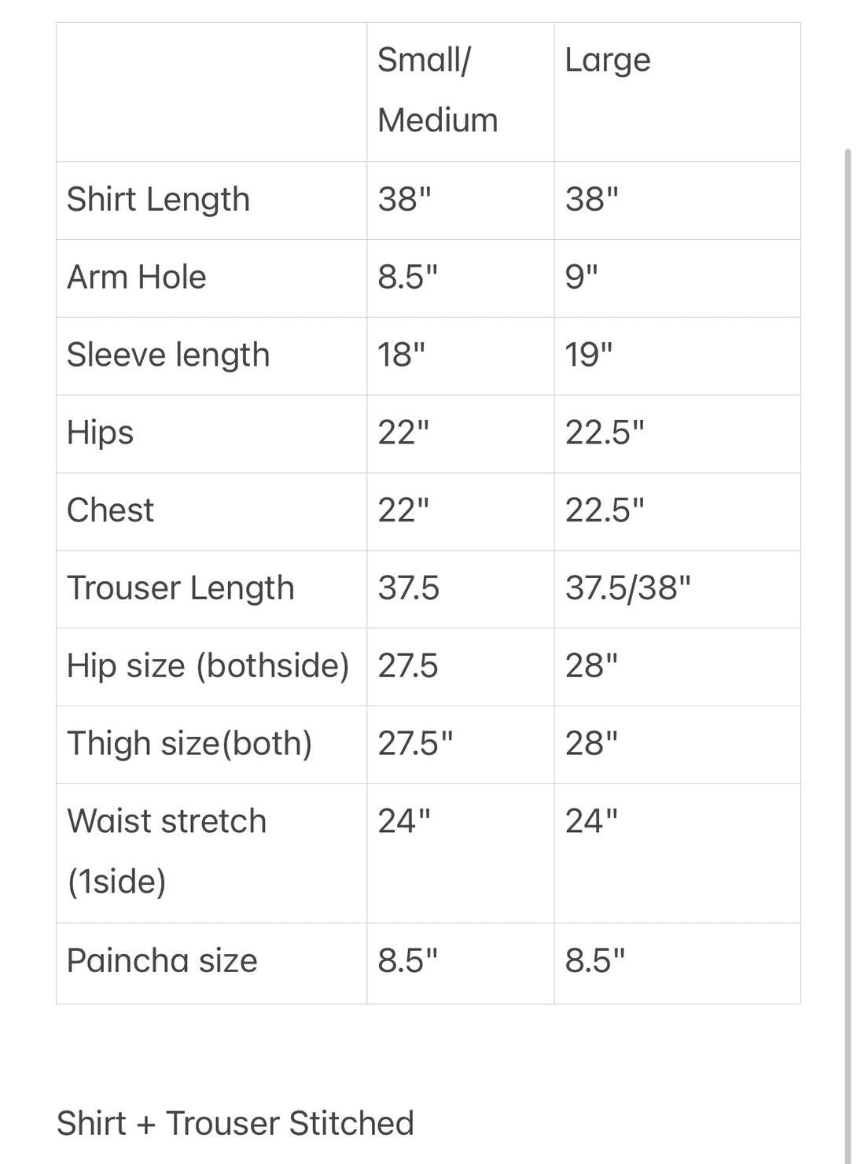Click the 19" Large sleeve length value
The width and height of the screenshot is (857, 1164).
pyautogui.click(x=588, y=355)
